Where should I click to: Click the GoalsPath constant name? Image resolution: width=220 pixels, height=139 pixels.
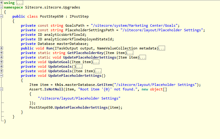[x=75, y=25]
